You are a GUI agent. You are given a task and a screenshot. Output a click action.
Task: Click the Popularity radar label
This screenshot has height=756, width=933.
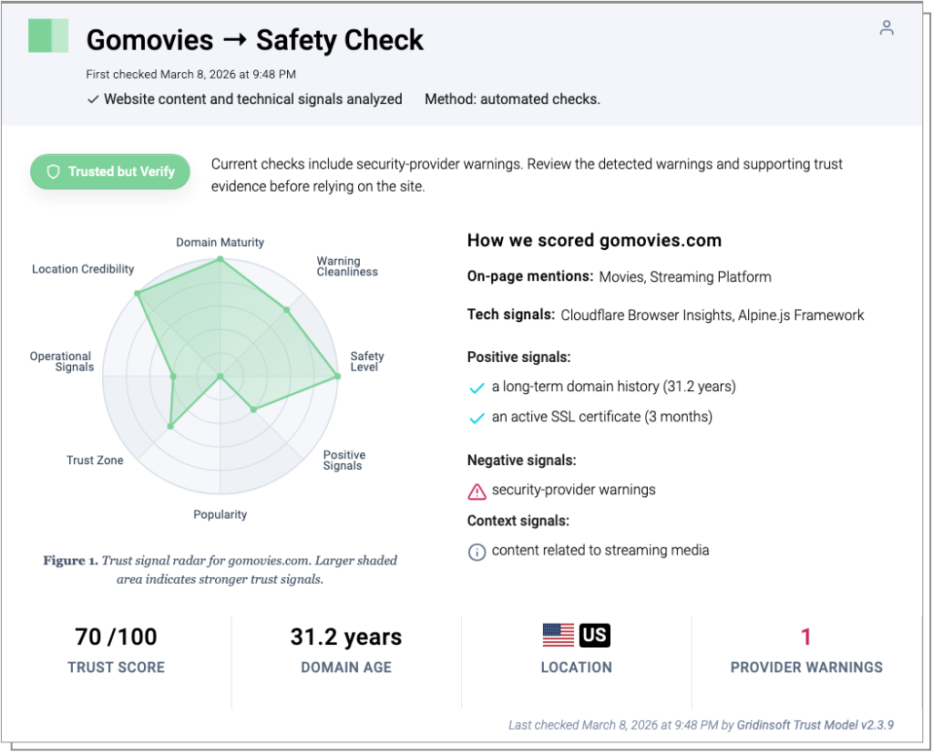point(220,514)
